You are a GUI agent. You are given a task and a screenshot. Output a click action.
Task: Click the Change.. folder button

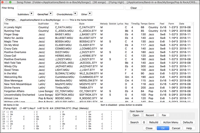click(11, 20)
